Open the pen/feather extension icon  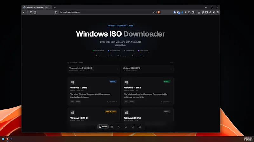tap(186, 12)
